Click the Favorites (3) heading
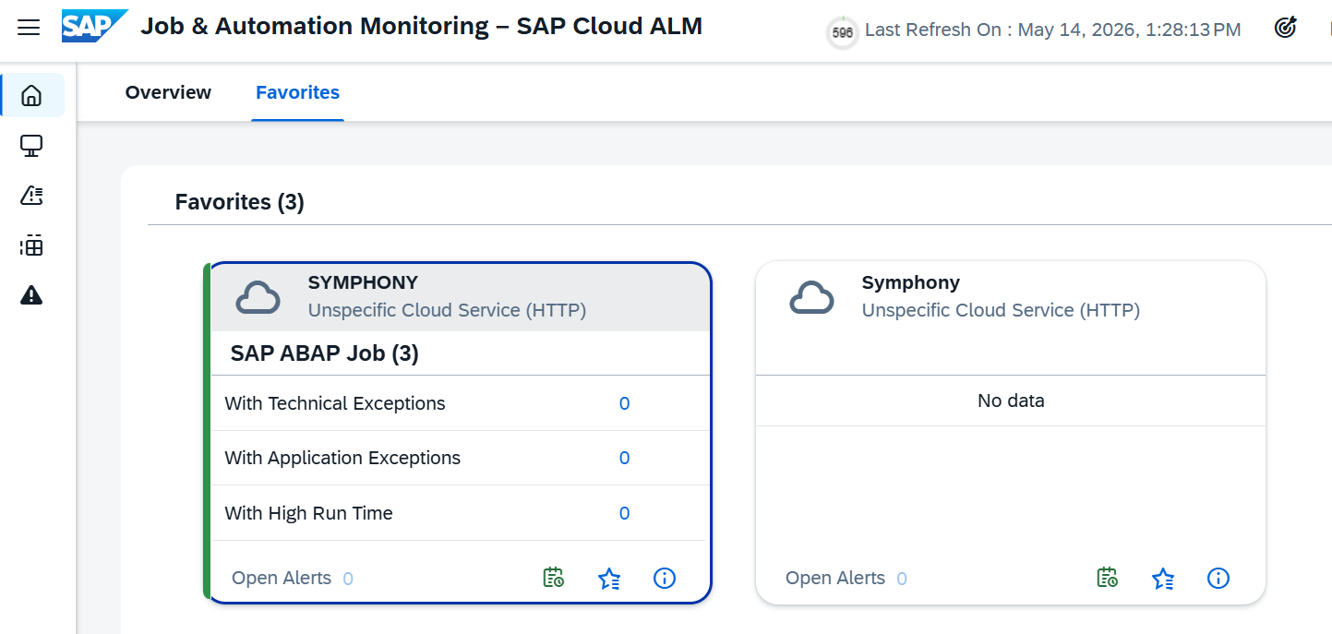The image size is (1332, 634). pos(240,202)
